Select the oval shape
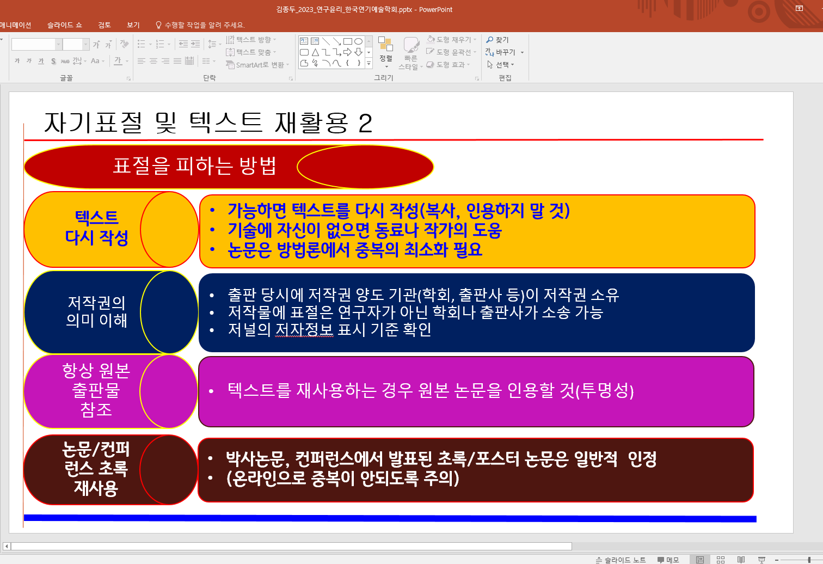 (x=358, y=41)
